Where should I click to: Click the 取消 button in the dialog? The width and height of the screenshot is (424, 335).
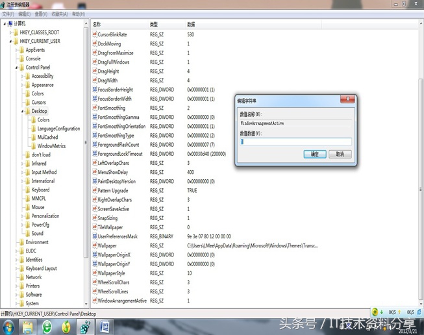pos(340,155)
